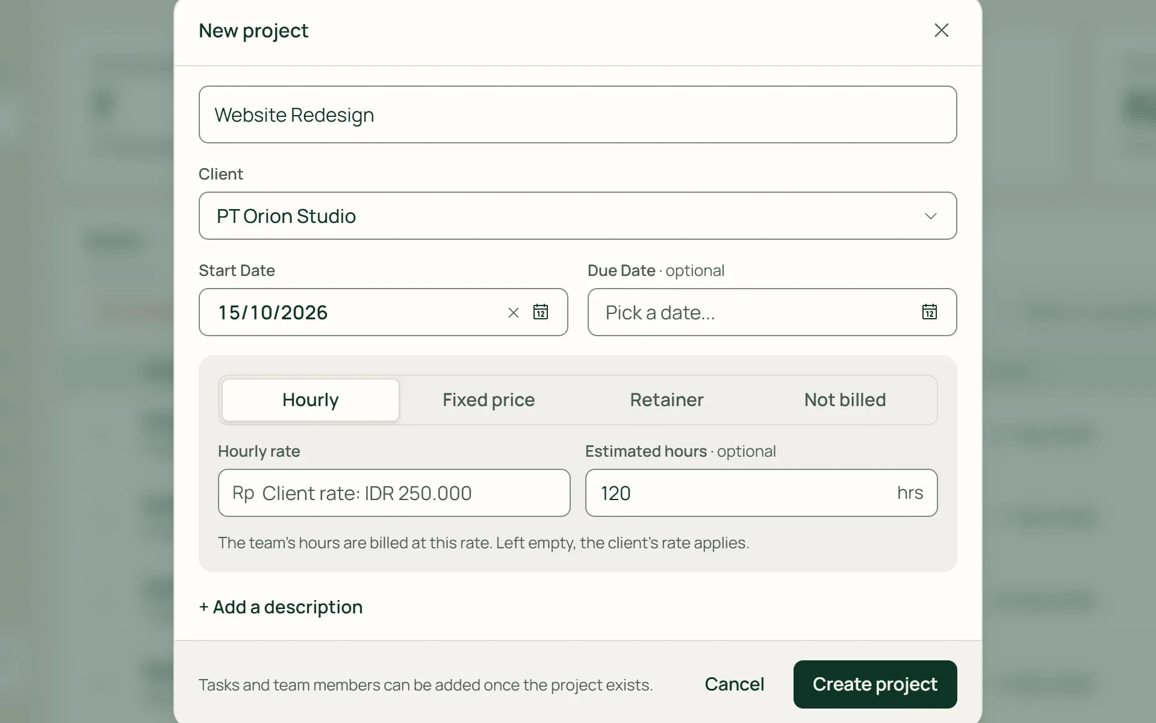Click '+ Add a description' link
Image resolution: width=1156 pixels, height=723 pixels.
coord(281,607)
